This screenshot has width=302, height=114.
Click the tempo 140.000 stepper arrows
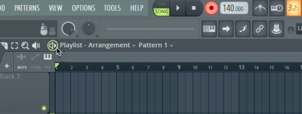click(x=246, y=8)
